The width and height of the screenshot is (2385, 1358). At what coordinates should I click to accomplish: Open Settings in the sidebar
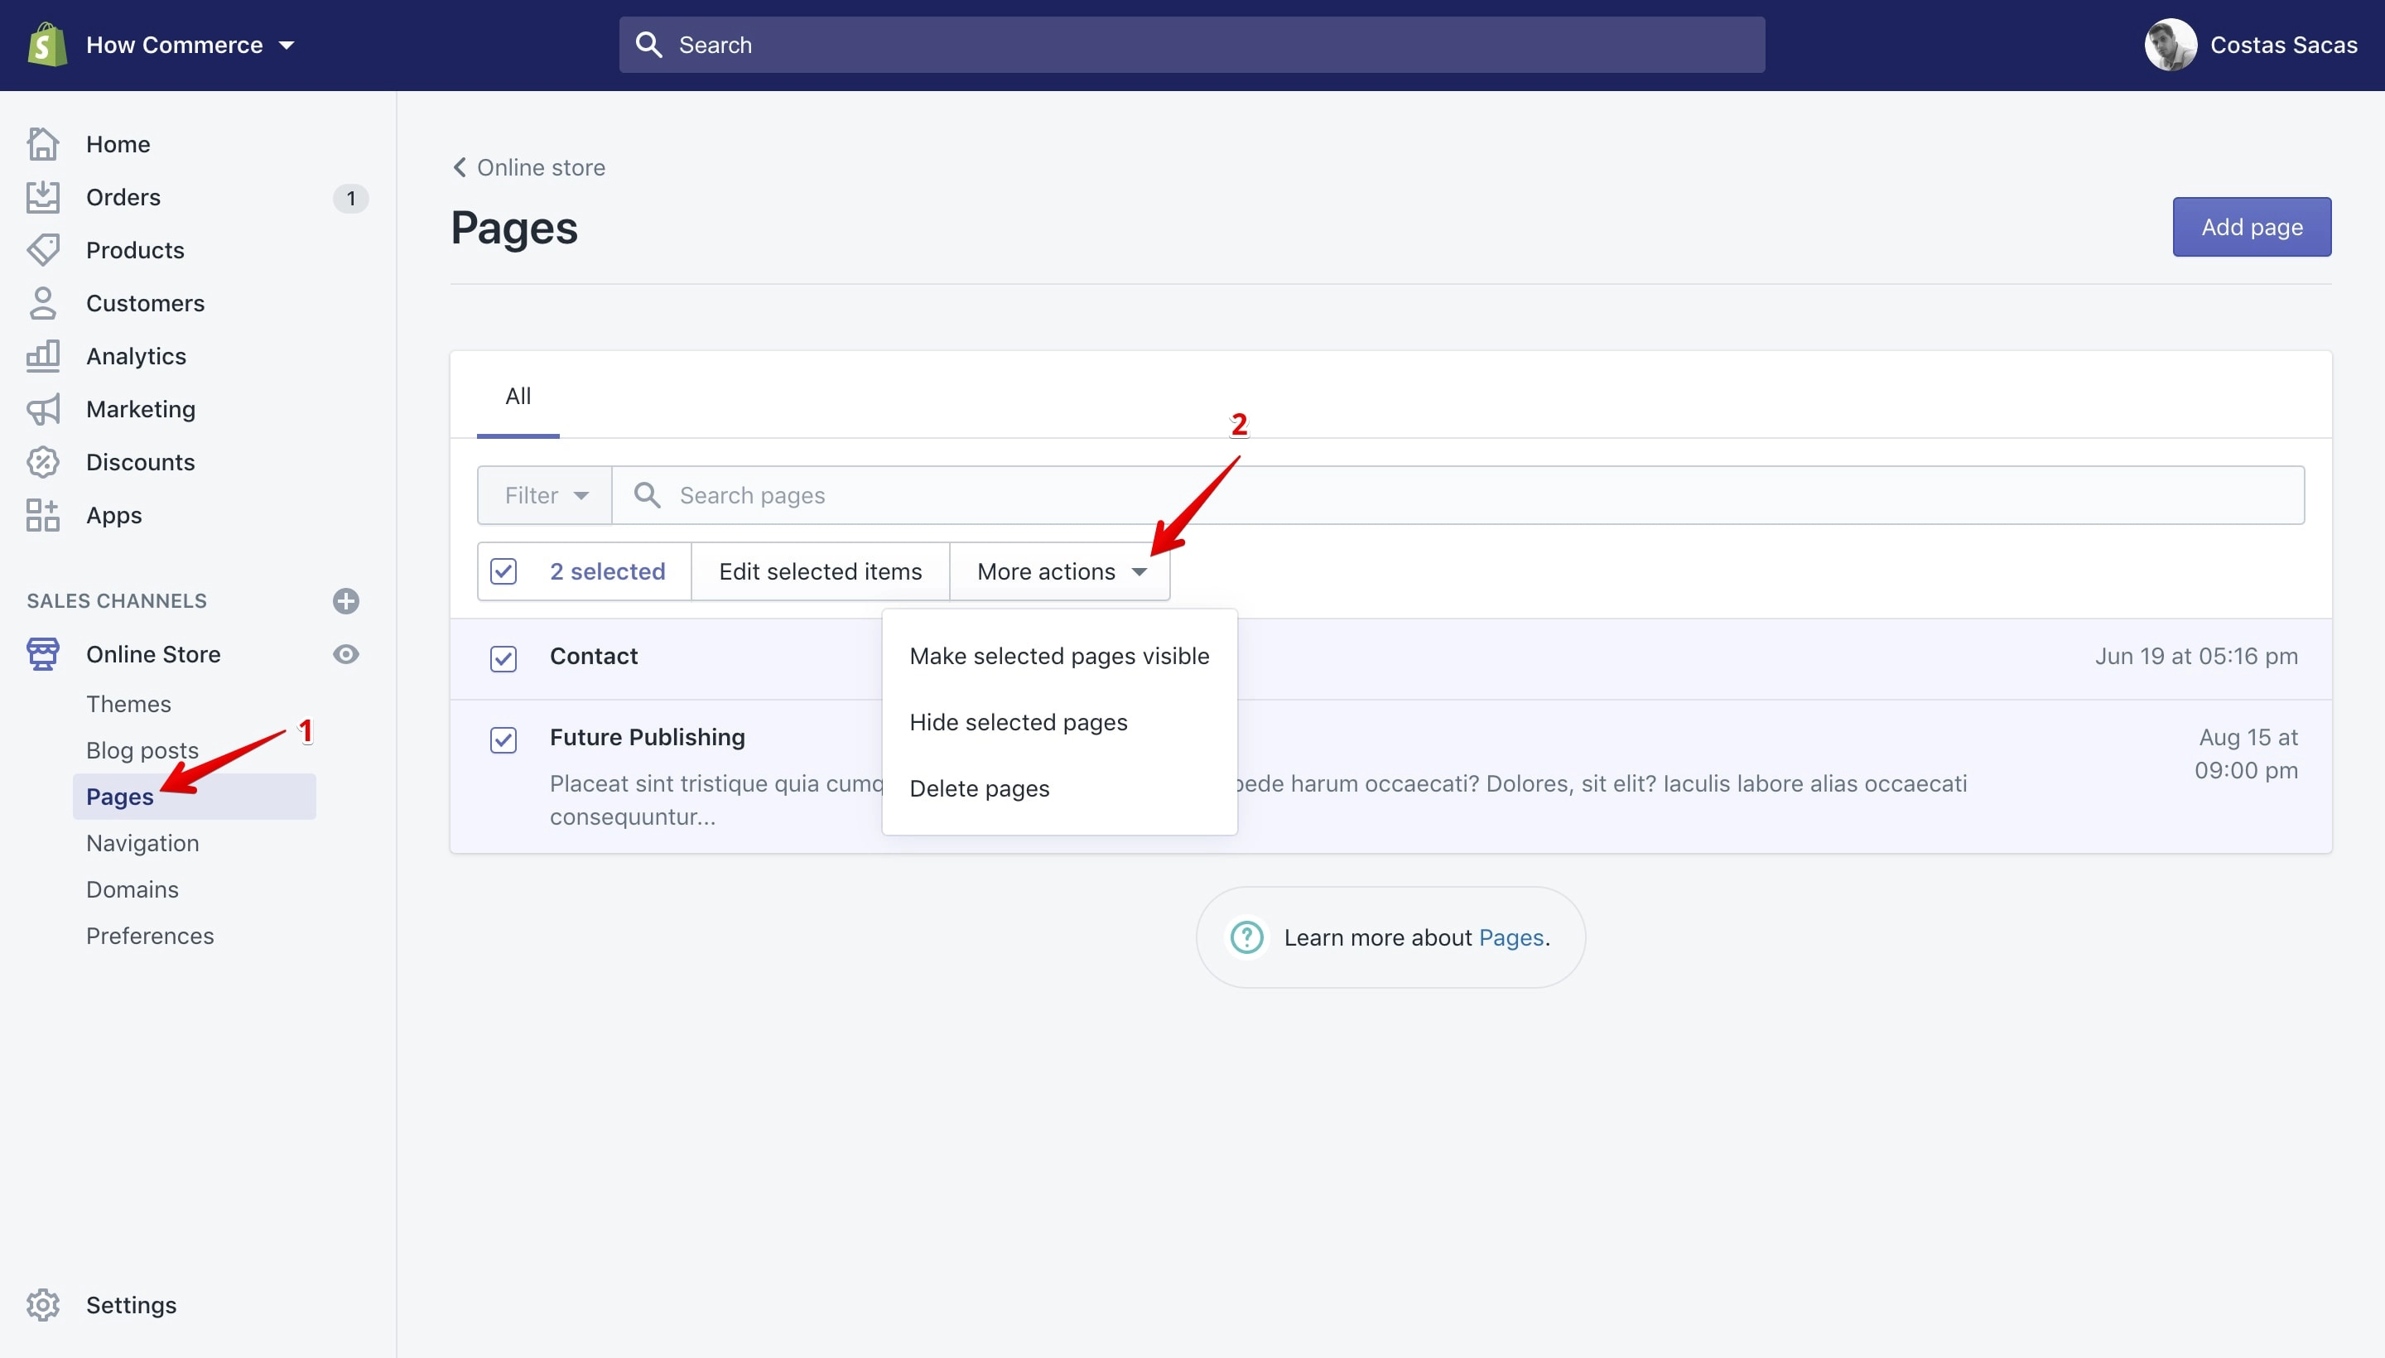[x=132, y=1305]
